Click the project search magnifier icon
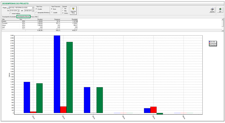Image resolution: width=225 pixels, height=123 pixels. tap(8, 8)
